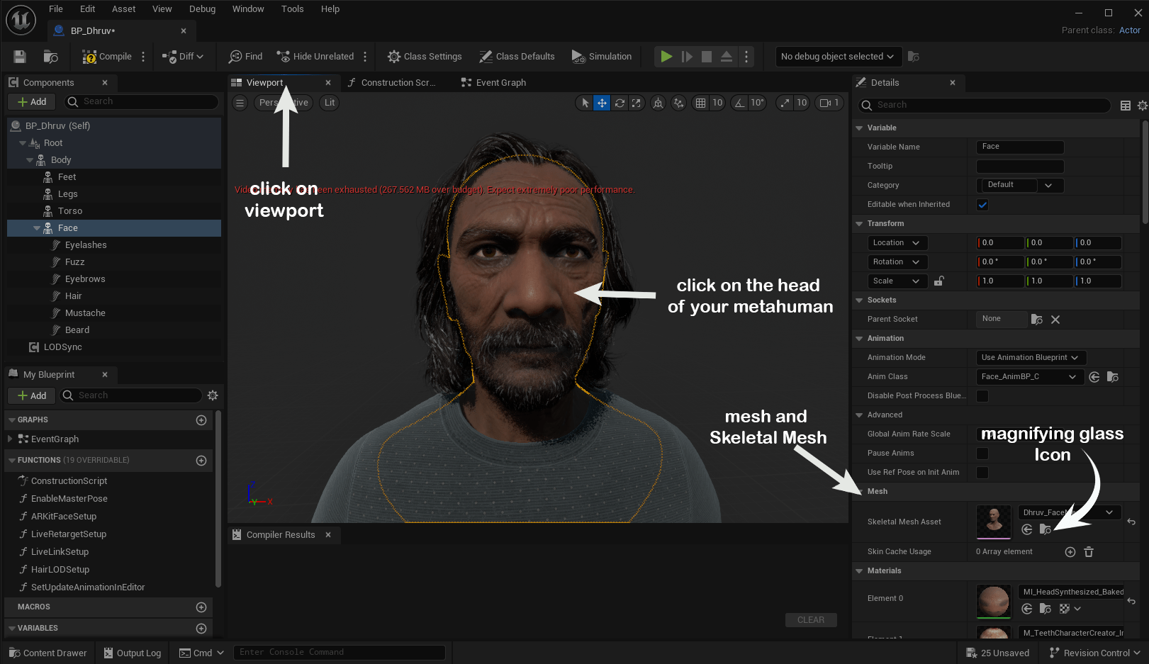
Task: Select the Torso component
Action: [x=70, y=211]
